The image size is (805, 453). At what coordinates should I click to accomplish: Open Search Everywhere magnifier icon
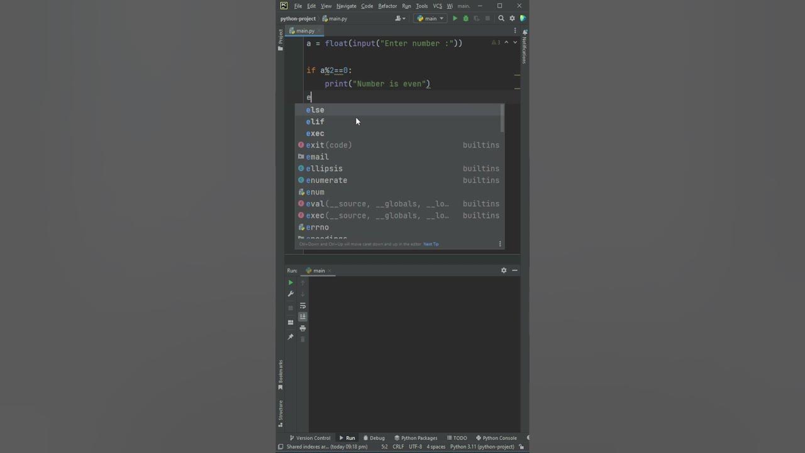501,18
